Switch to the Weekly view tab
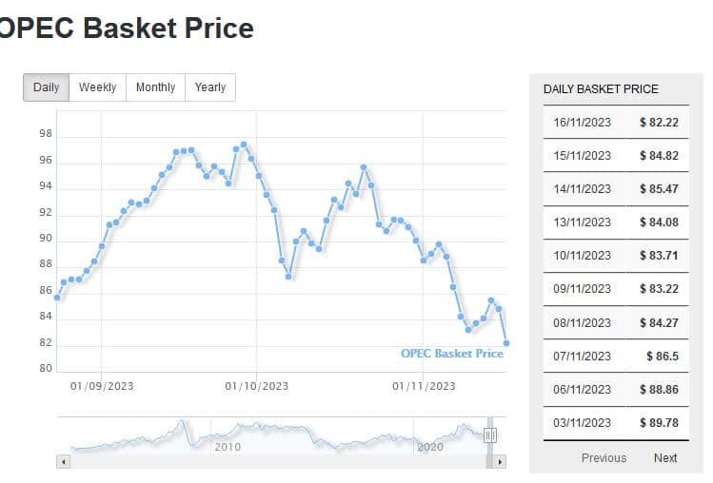 pyautogui.click(x=97, y=87)
